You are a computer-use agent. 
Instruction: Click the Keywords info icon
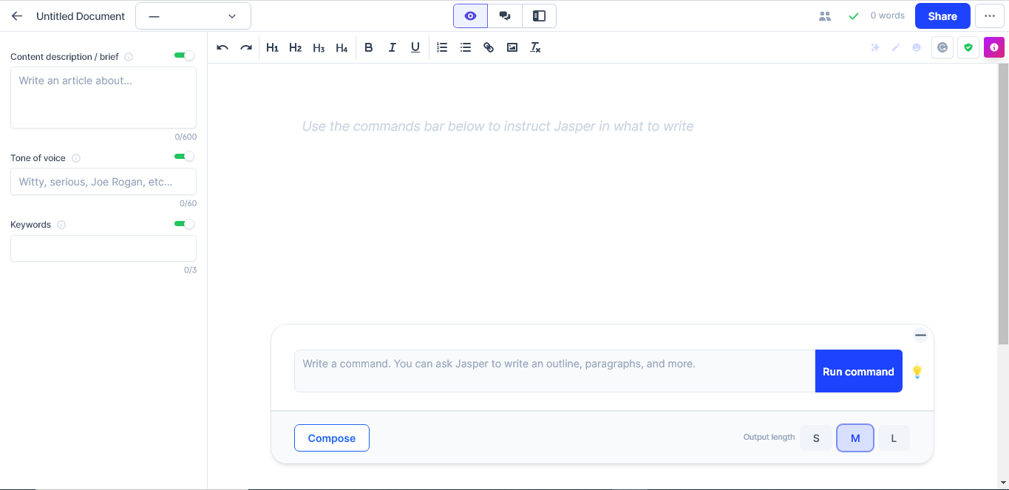[61, 225]
